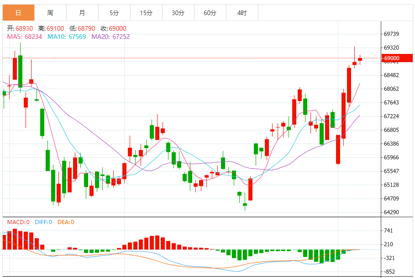This screenshot has height=278, width=415.
Task: Click the open price 68930 value
Action: click(x=24, y=28)
